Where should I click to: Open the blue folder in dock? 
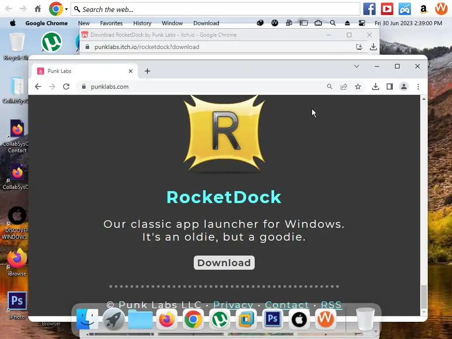pyautogui.click(x=140, y=319)
